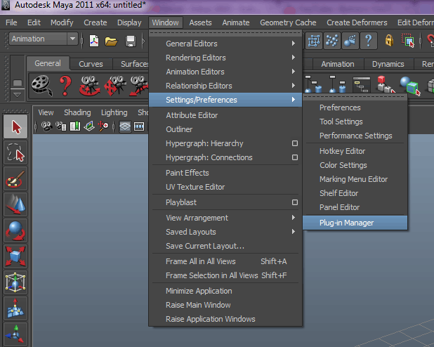Viewport: 434px width, 347px height.
Task: Choose the Move tool with cone
Action: tap(15, 204)
